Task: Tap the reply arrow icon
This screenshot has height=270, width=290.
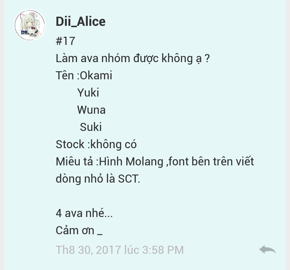Action: click(x=267, y=250)
